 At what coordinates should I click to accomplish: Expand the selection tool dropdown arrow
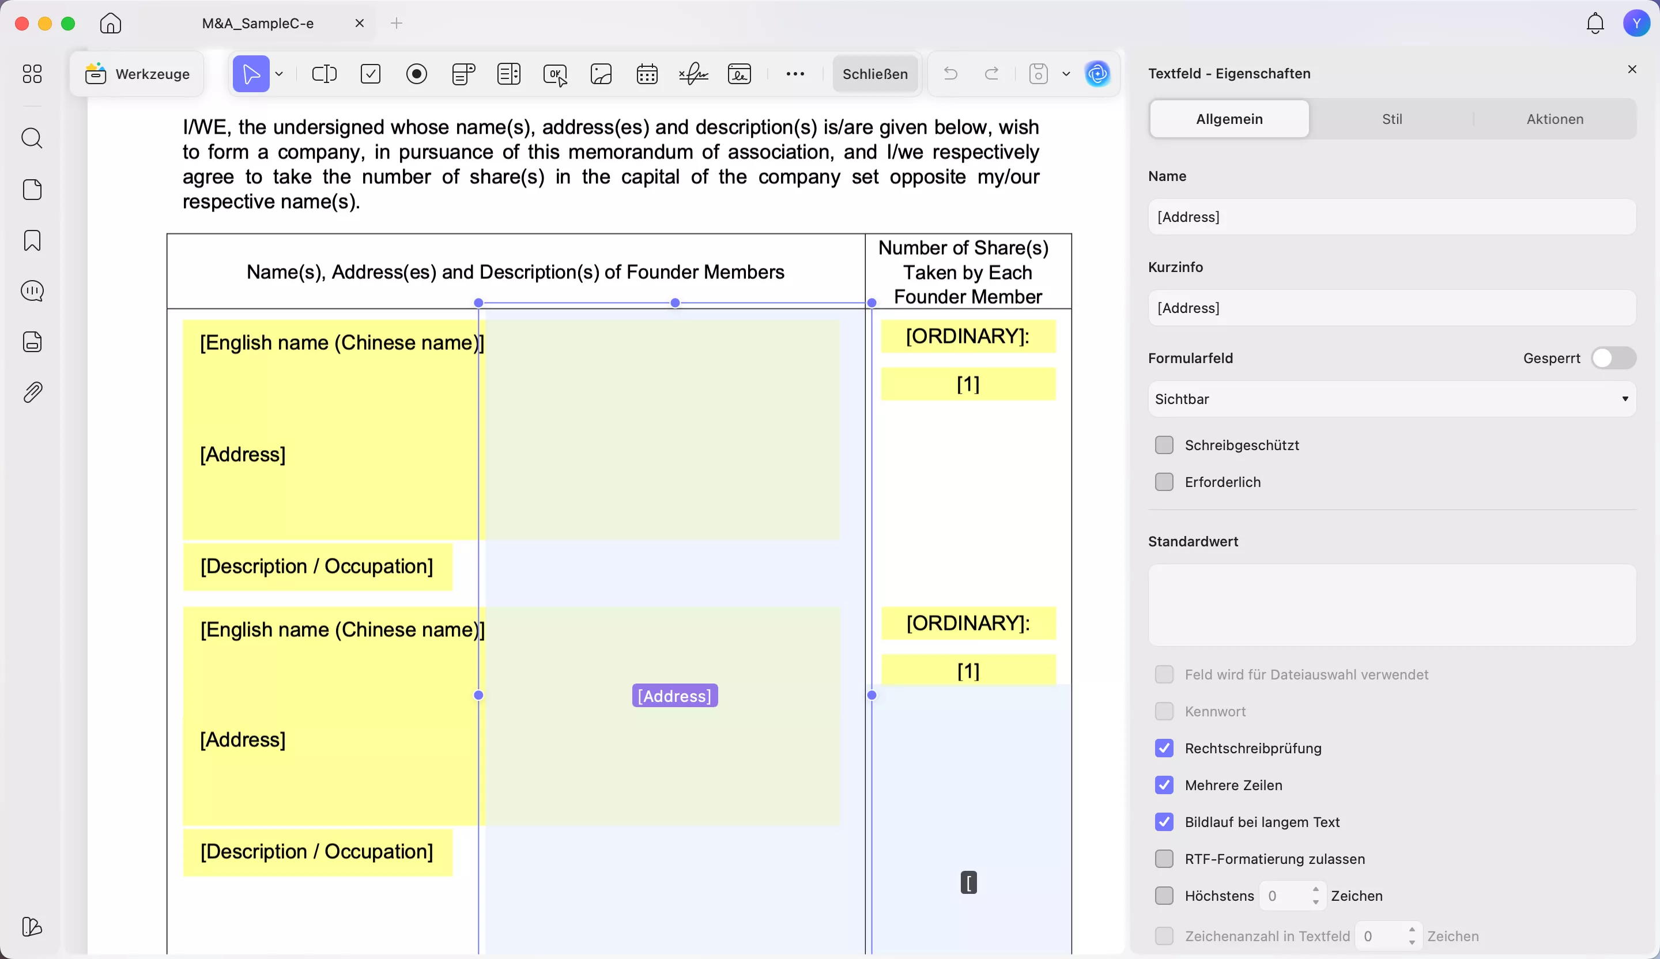[x=280, y=74]
